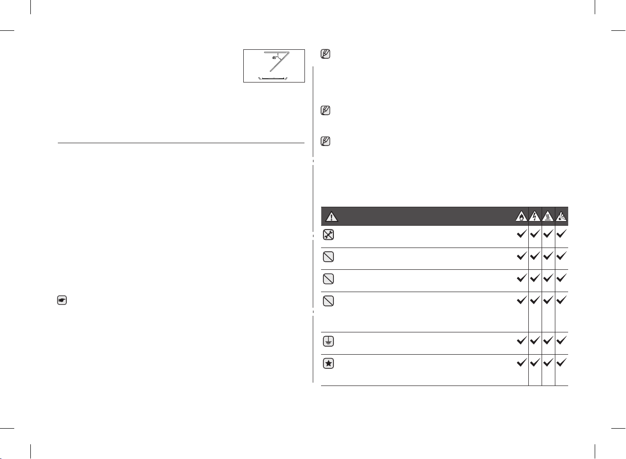Image resolution: width=626 pixels, height=459 pixels.
Task: Click fire-column checkmark in the star row
Action: pos(521,363)
